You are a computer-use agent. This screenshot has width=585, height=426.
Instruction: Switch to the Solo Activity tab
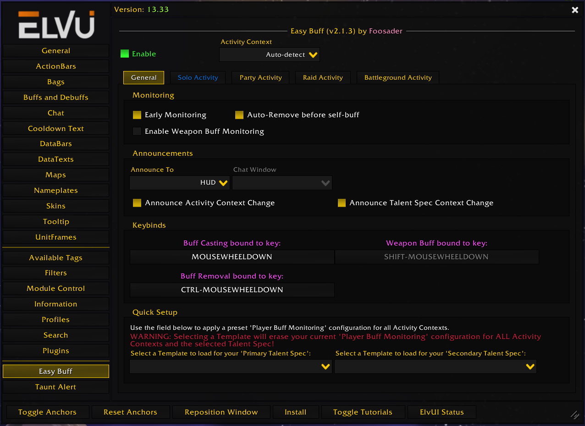[198, 77]
